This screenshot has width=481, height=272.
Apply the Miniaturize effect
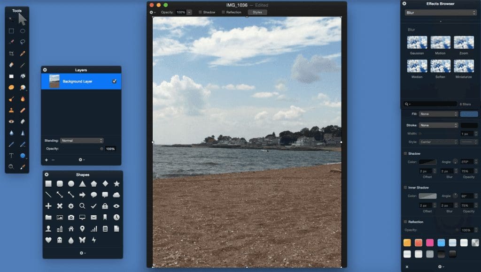[x=464, y=66]
